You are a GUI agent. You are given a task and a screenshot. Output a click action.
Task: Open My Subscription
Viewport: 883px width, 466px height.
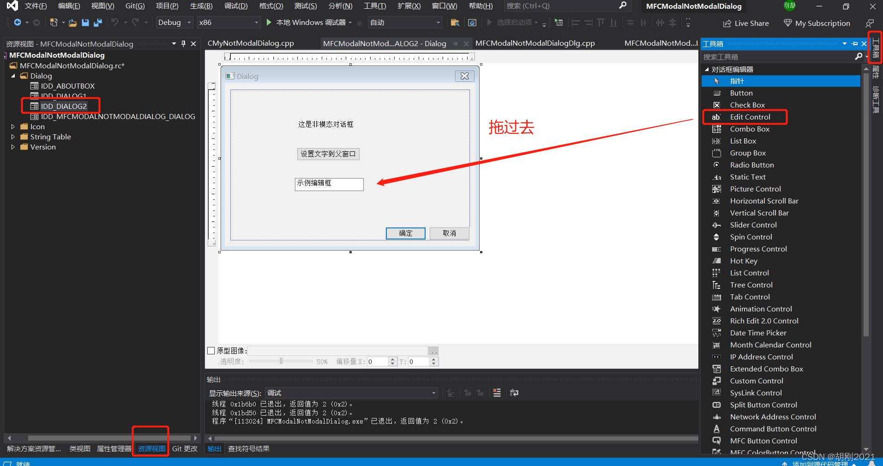coord(817,23)
